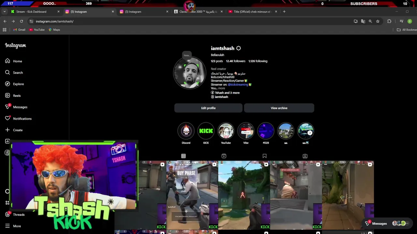Open the translate page icon
Image resolution: width=417 pixels, height=234 pixels.
(363, 21)
